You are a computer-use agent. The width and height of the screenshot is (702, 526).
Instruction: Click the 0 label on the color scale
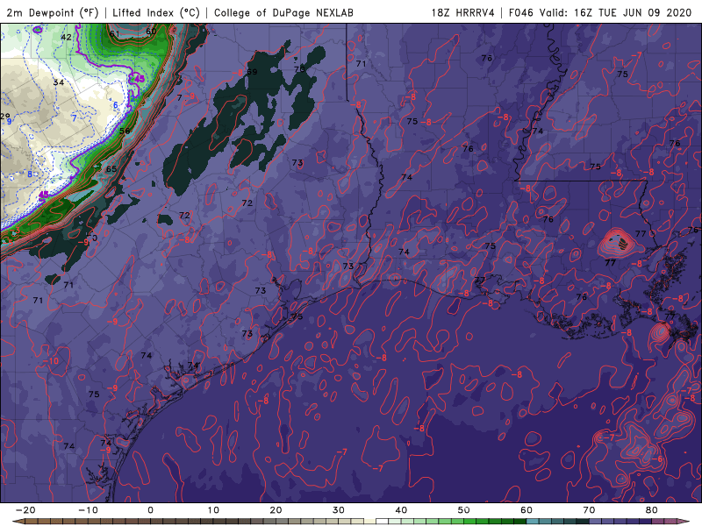(x=150, y=510)
